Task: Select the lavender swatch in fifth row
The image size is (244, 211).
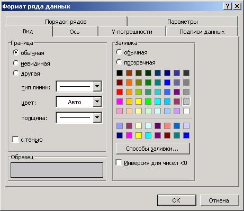Action: pyautogui.click(x=177, y=111)
